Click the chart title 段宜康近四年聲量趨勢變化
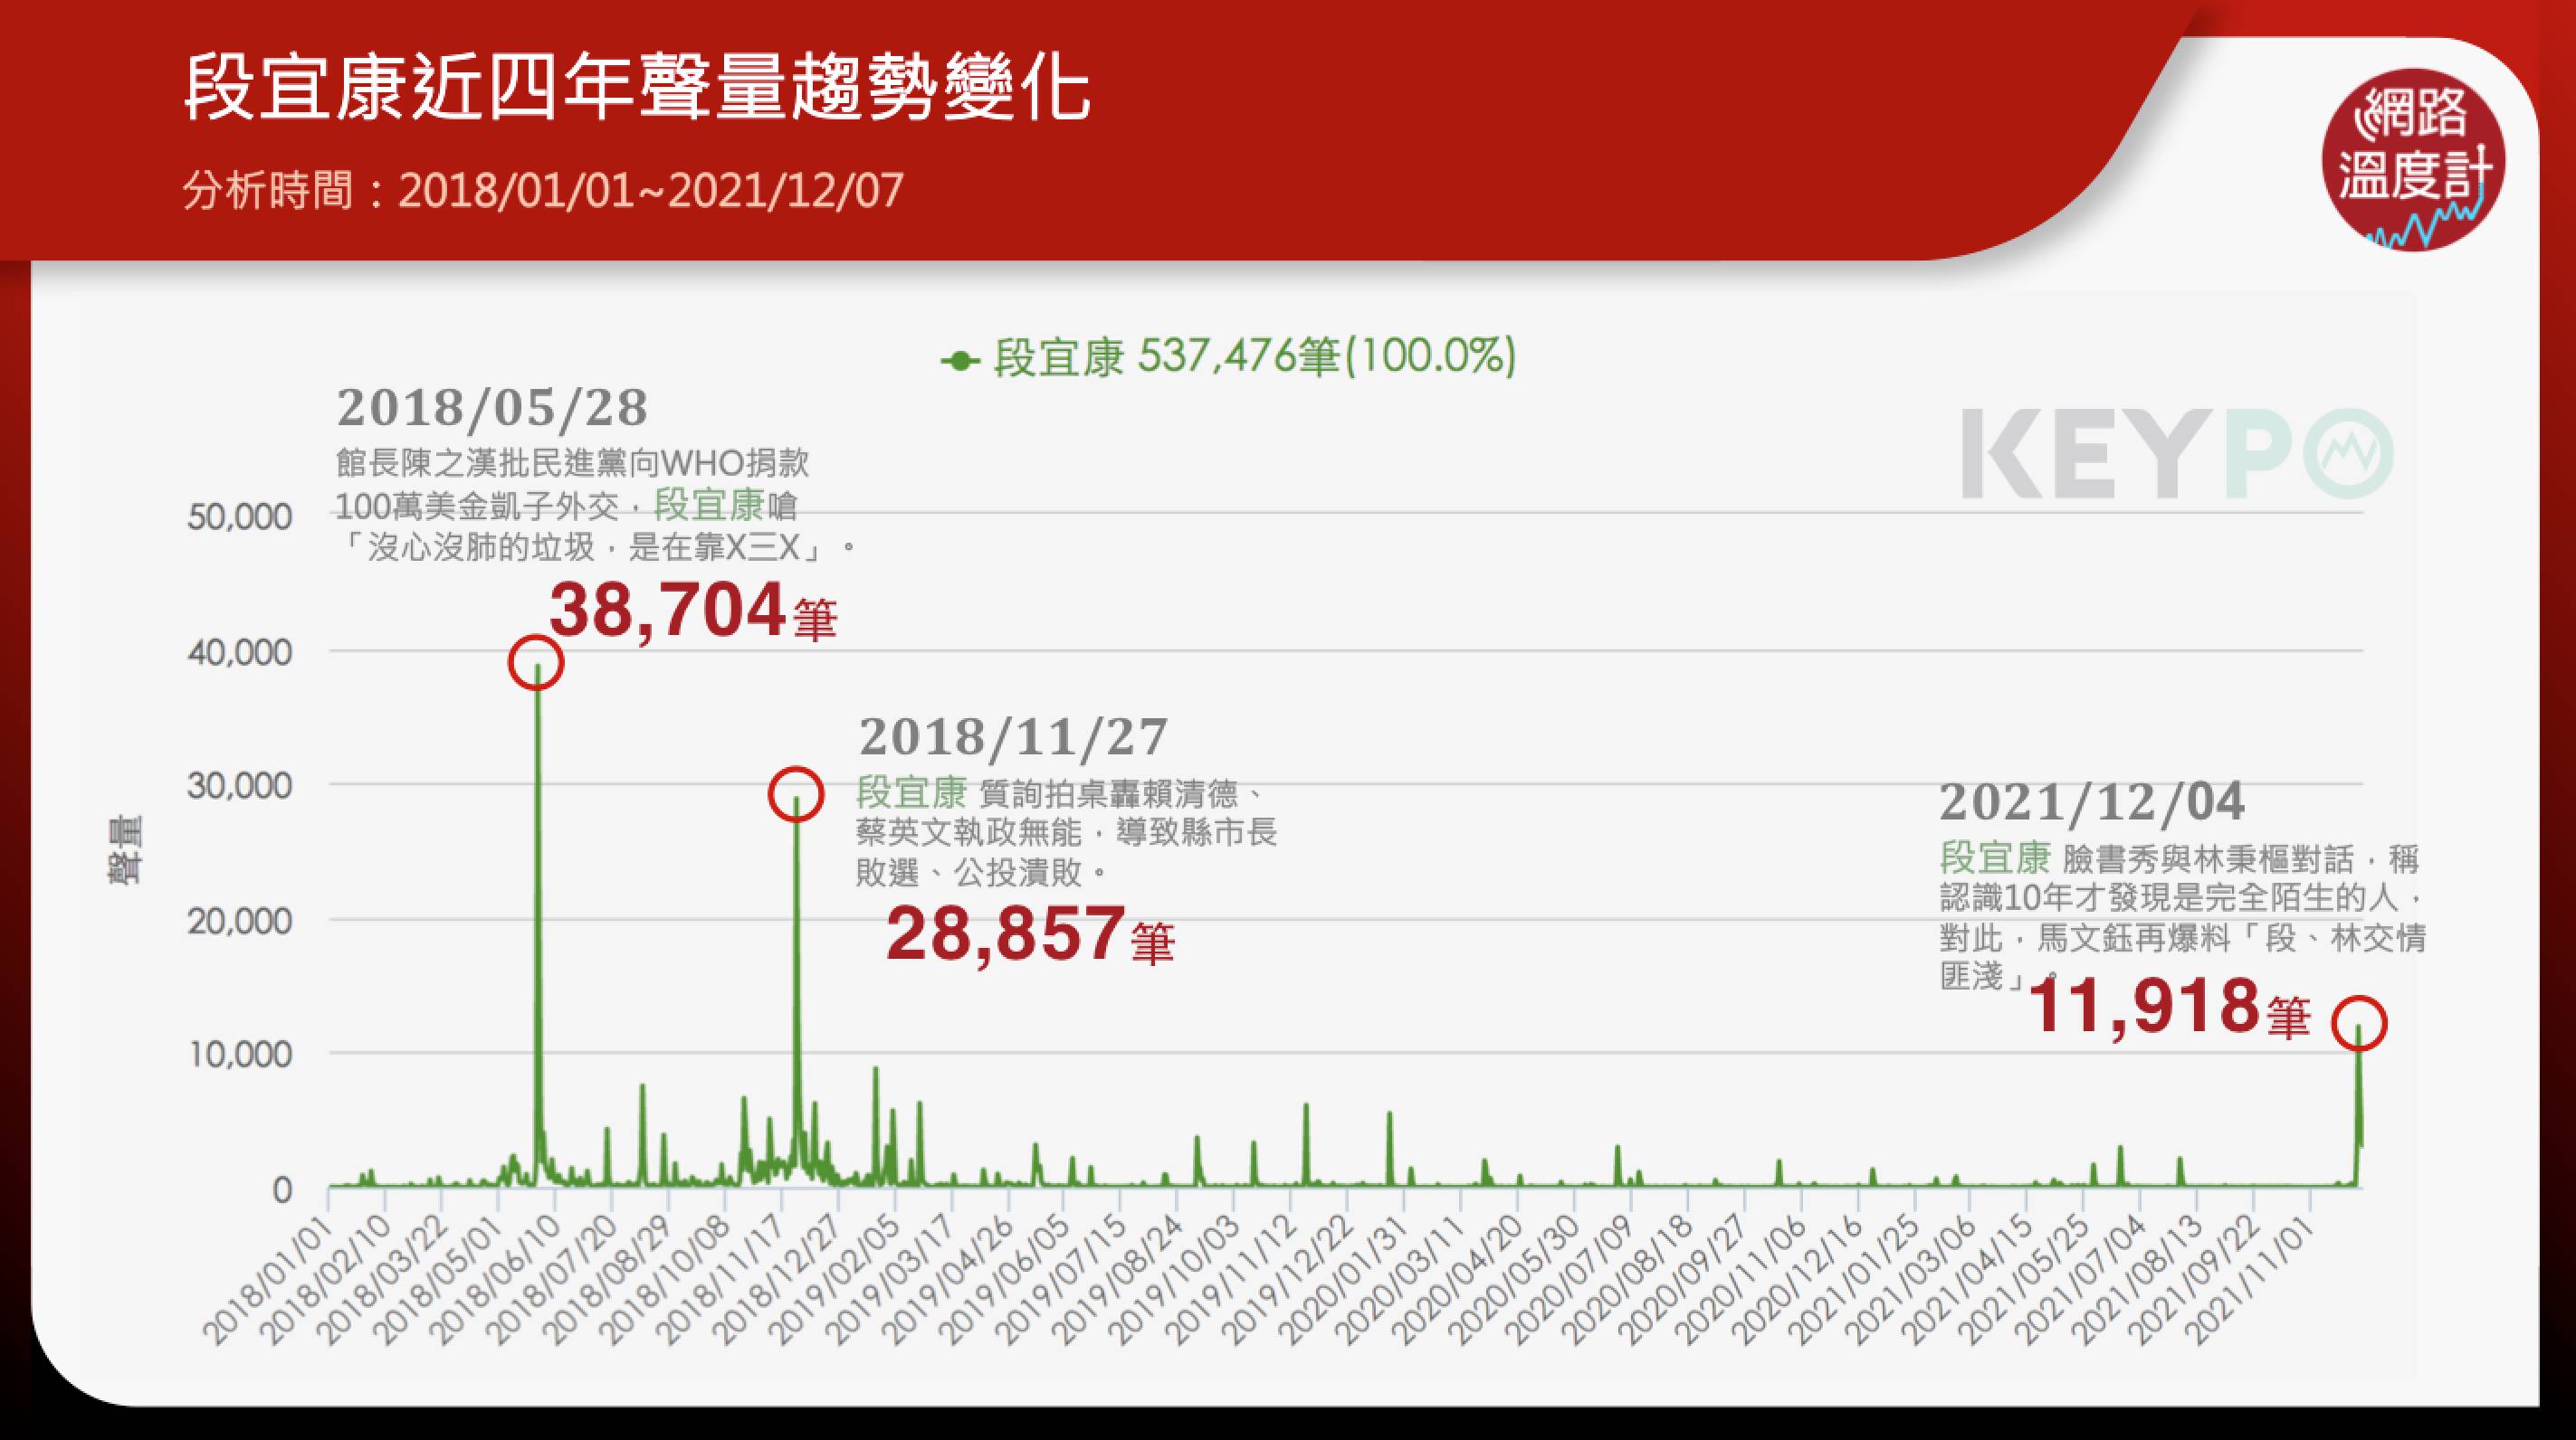Image resolution: width=2576 pixels, height=1440 pixels. (636, 89)
